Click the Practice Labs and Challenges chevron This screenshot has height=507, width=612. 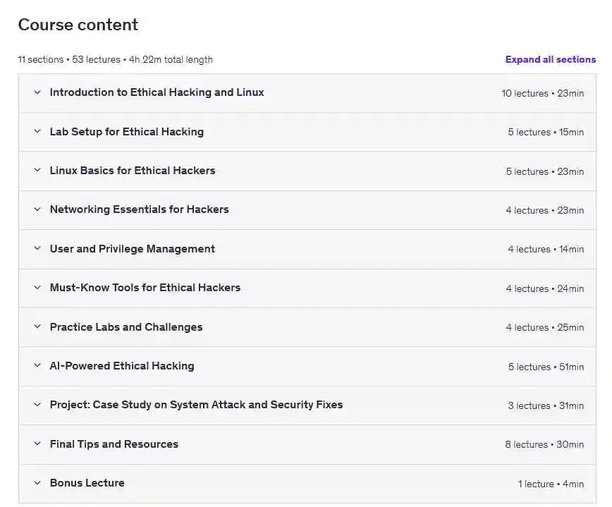pyautogui.click(x=37, y=327)
